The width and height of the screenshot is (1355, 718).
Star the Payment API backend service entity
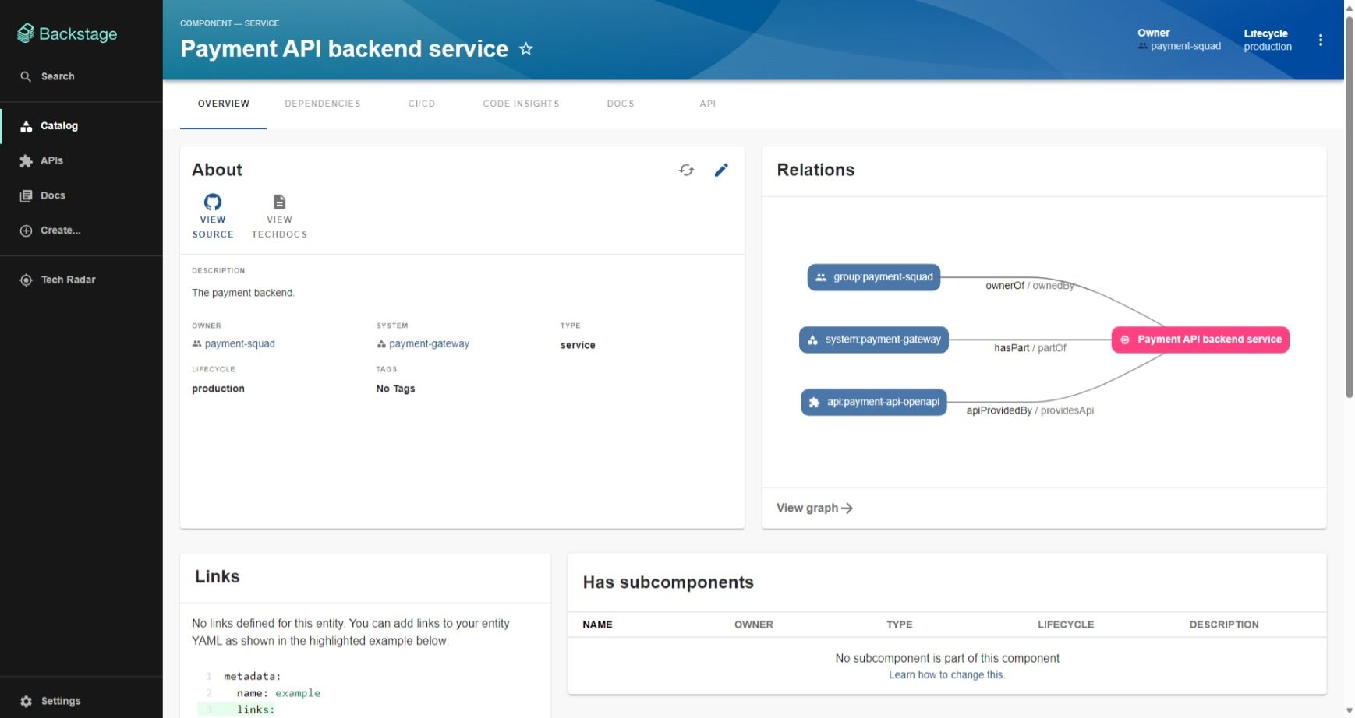tap(526, 49)
